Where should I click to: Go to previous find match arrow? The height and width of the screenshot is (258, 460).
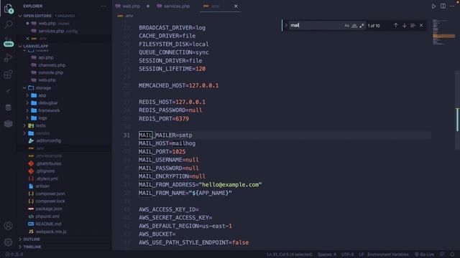[395, 26]
